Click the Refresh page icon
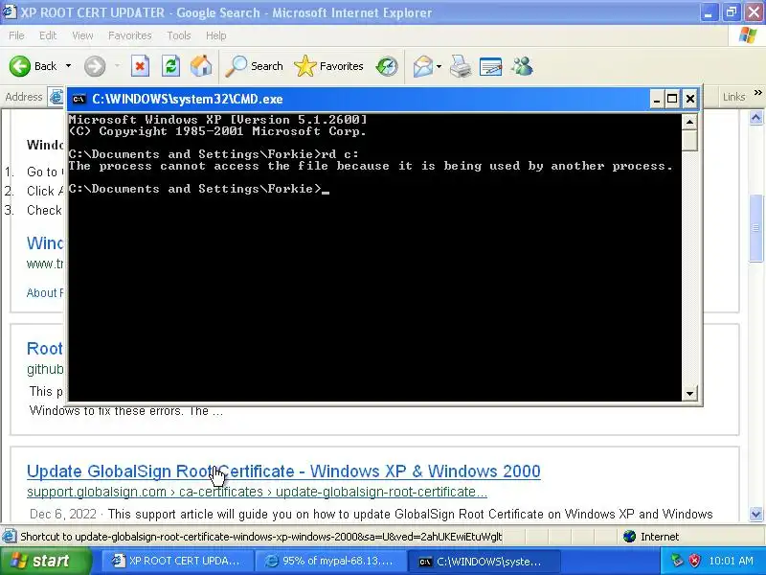This screenshot has width=766, height=575. (x=171, y=66)
